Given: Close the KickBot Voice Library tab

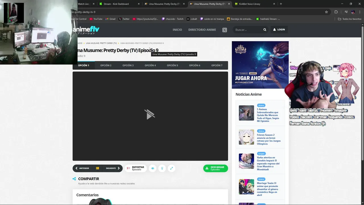Looking at the screenshot, I should 274,4.
